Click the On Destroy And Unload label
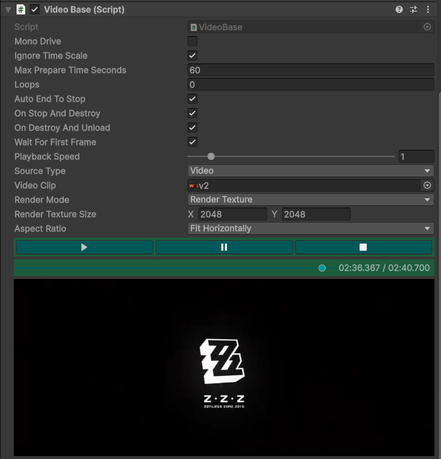Screen dimensions: 441x459 pos(63,128)
